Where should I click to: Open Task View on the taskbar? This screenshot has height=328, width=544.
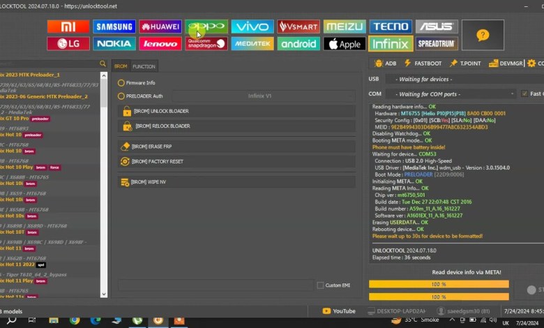pyautogui.click(x=32, y=320)
